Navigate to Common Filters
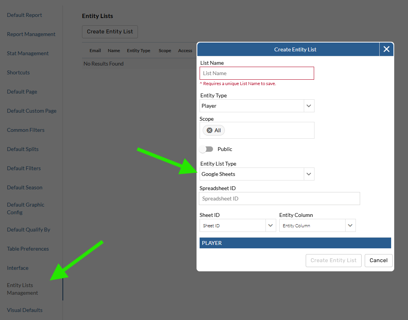 [x=26, y=130]
